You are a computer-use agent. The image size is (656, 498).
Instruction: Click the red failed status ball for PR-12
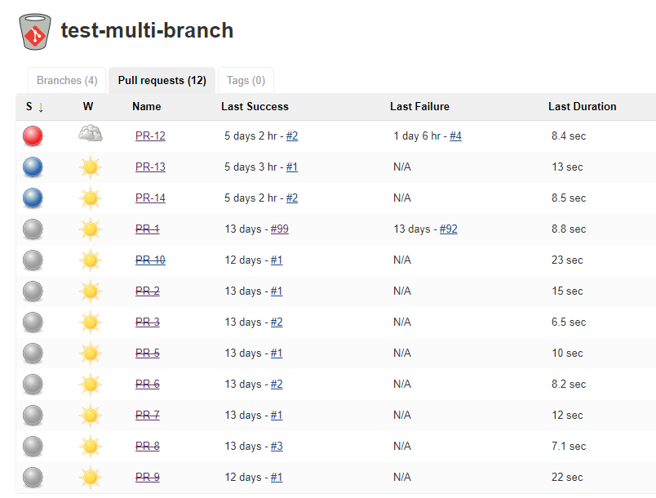point(33,136)
